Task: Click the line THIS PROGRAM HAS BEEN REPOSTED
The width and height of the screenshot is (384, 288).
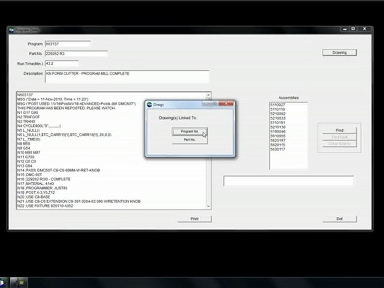Action: [66, 108]
